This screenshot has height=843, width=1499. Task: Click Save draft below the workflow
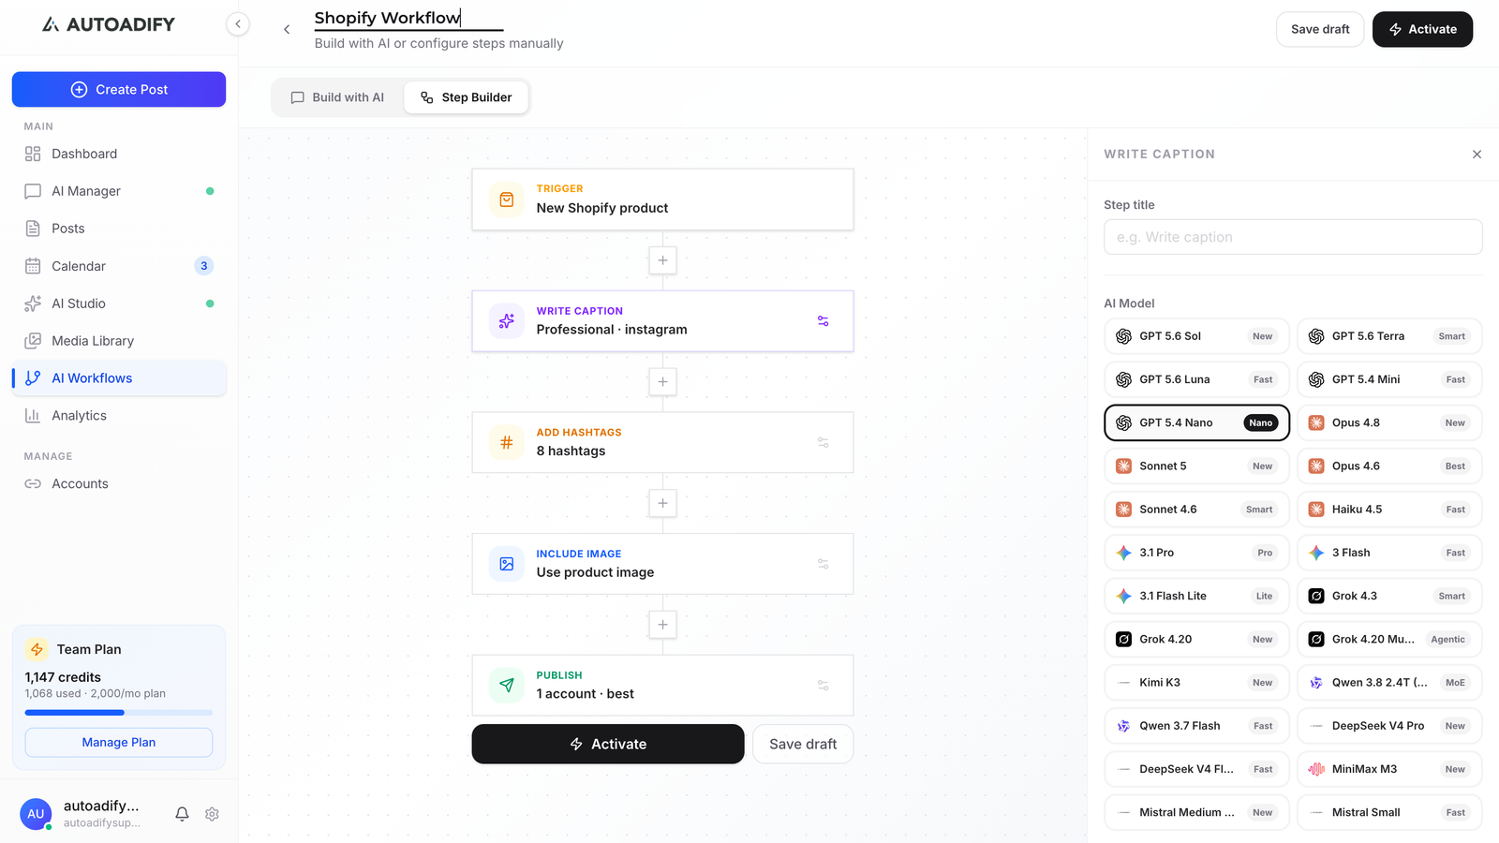[x=803, y=744]
